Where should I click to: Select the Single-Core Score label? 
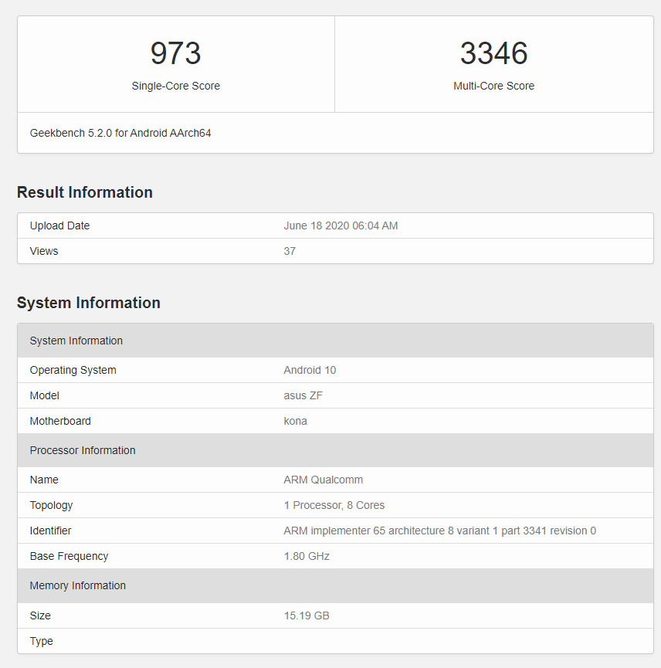tap(175, 86)
